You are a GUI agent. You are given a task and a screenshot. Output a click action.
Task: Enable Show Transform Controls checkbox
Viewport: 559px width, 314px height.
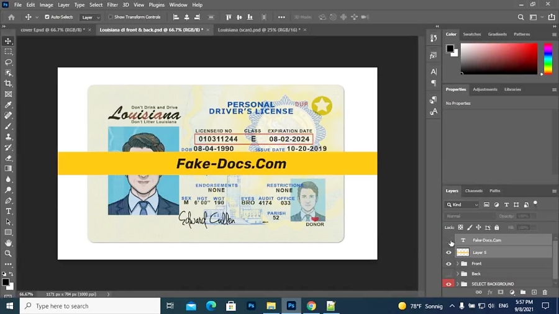pos(111,17)
